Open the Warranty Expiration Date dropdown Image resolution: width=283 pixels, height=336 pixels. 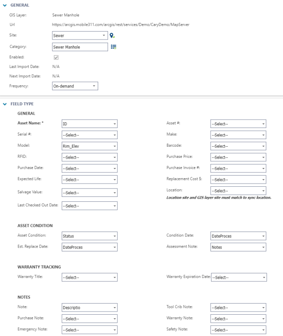[x=239, y=277]
